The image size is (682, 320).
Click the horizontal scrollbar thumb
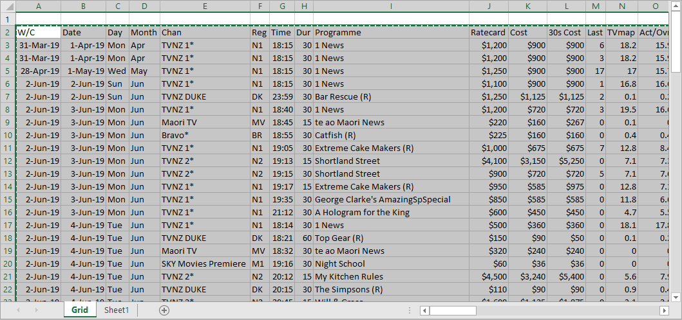coord(453,310)
